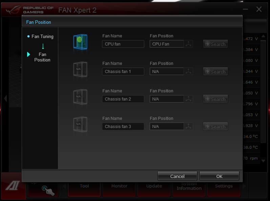Open Chassis fan 1 N/A position dropdown
The width and height of the screenshot is (270, 201).
[167, 71]
